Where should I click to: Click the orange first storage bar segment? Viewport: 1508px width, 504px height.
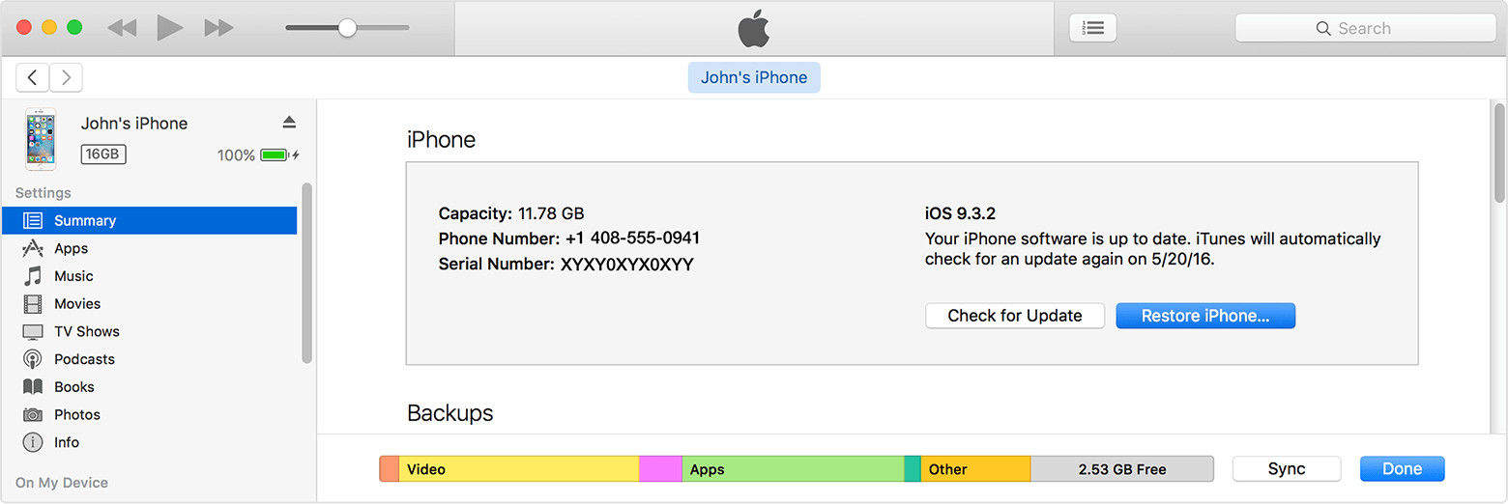coord(389,469)
